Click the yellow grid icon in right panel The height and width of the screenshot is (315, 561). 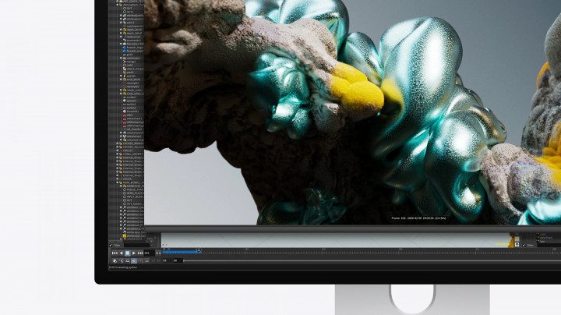click(517, 239)
